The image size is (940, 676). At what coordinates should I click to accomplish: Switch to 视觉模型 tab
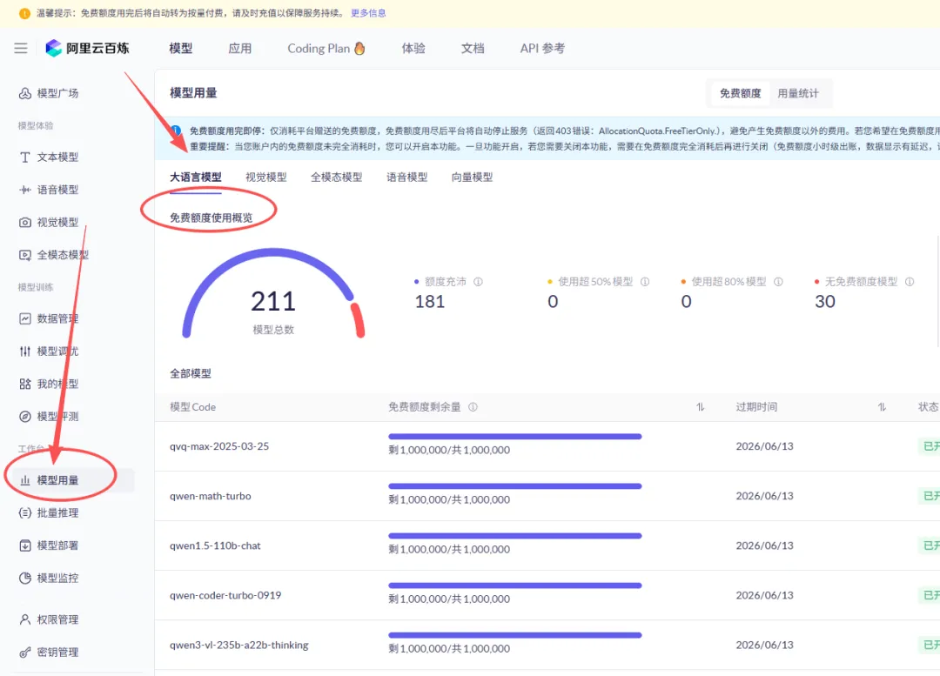point(266,177)
